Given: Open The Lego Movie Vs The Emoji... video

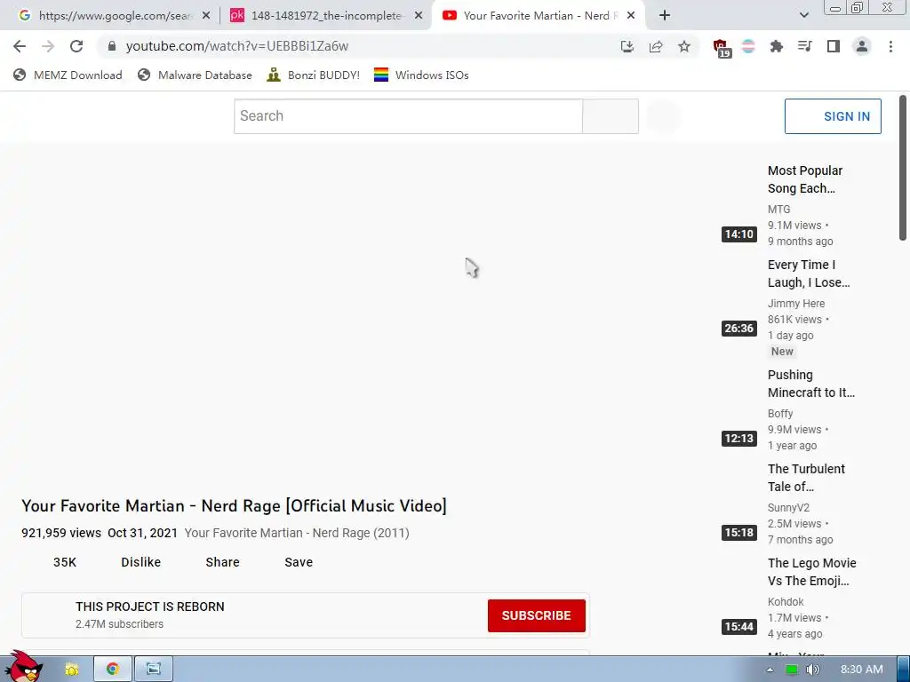Looking at the screenshot, I should coord(812,572).
